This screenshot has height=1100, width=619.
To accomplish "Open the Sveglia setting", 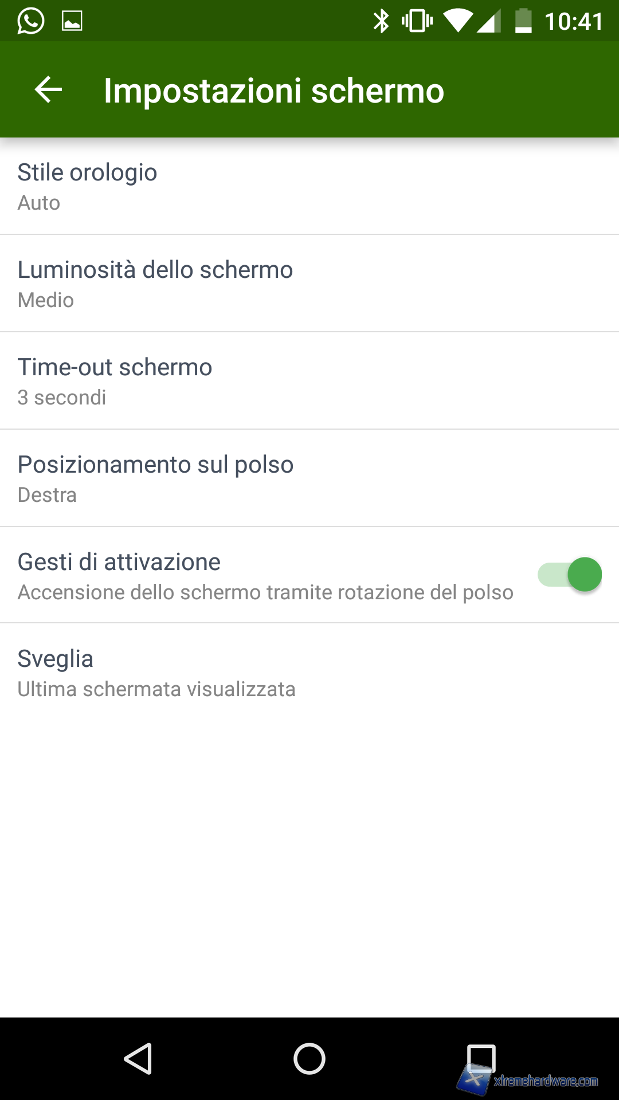I will coord(309,673).
